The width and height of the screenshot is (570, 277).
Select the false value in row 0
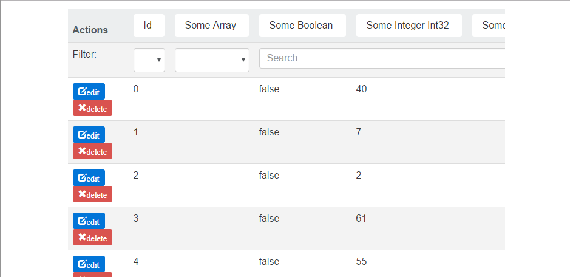pyautogui.click(x=269, y=89)
